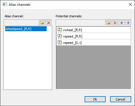Click the grey empty area of the Potential channels list
The image size is (135, 106).
point(94,67)
